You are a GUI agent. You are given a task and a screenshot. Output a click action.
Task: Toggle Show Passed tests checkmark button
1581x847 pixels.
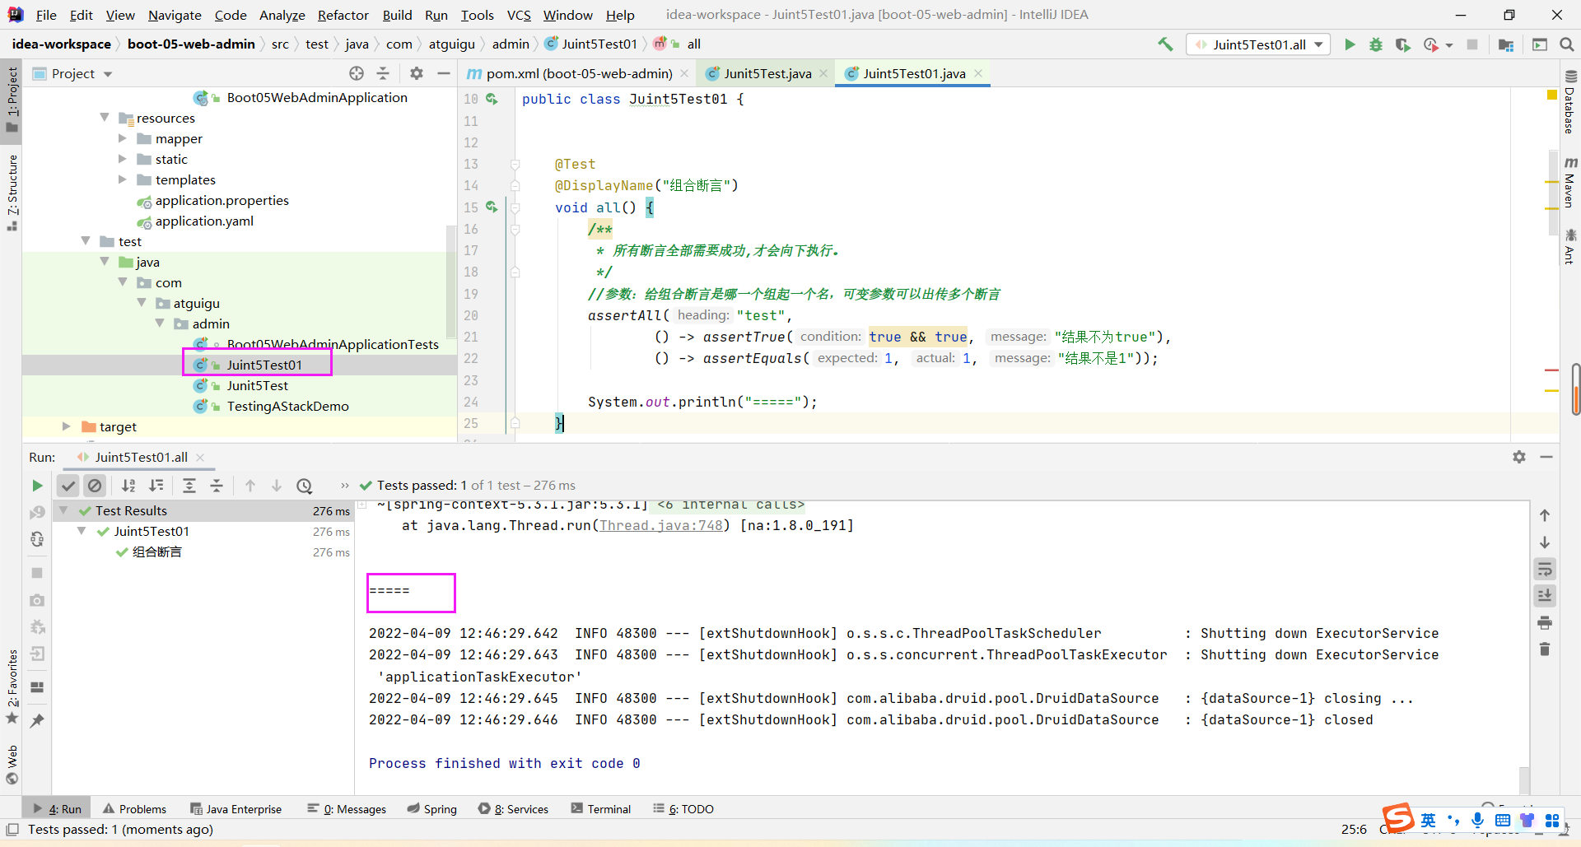68,486
